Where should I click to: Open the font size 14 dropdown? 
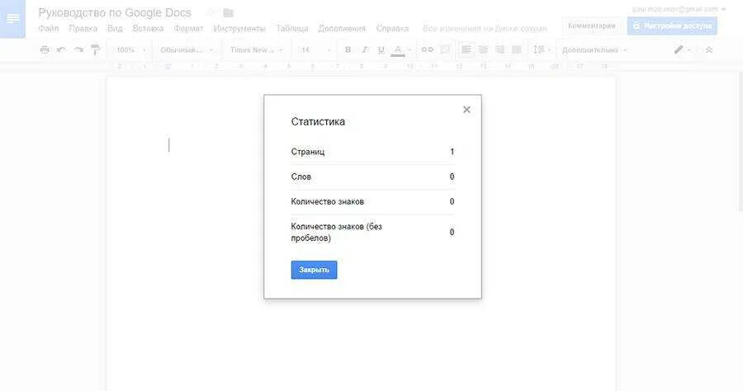315,49
